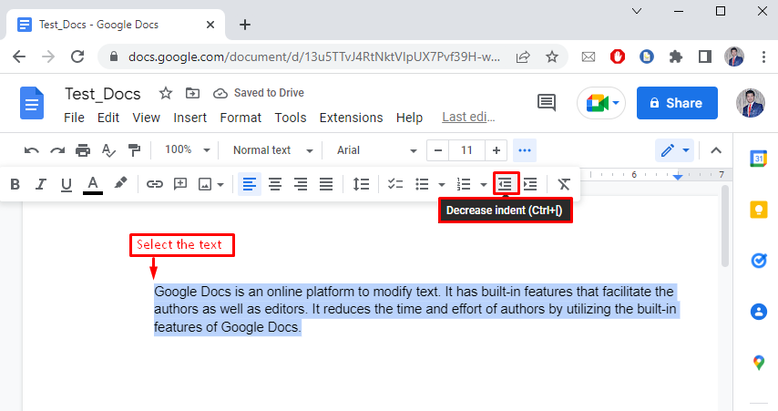
Task: Apply bulleted list
Action: tap(422, 184)
